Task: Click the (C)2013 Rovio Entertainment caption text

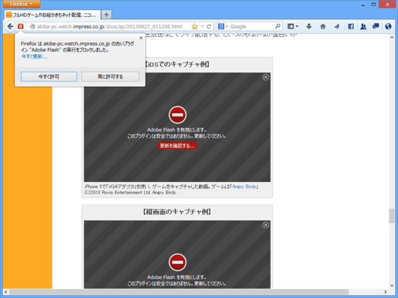Action: (131, 193)
